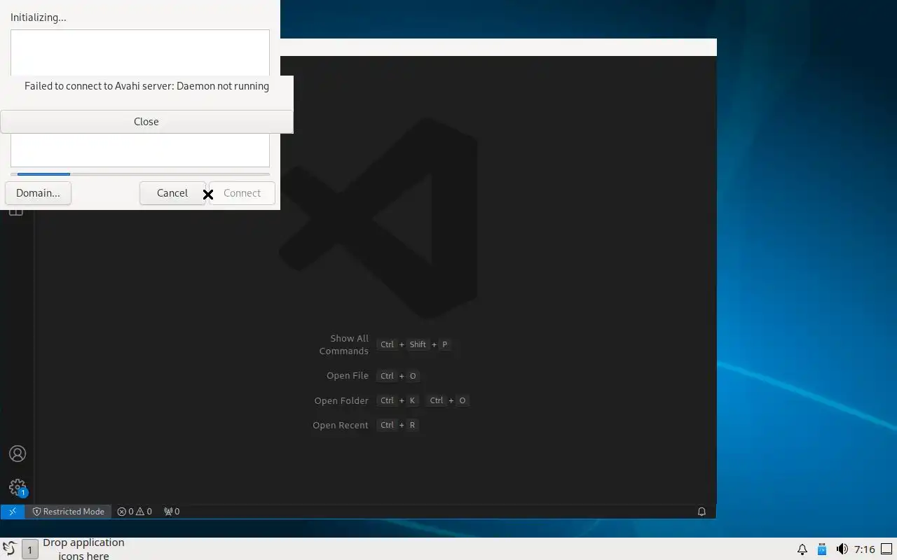
Task: Click the service list box in the dialog
Action: pyautogui.click(x=140, y=98)
